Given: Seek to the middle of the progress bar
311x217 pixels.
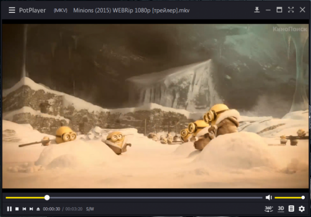Looking at the screenshot, I should tap(134, 197).
